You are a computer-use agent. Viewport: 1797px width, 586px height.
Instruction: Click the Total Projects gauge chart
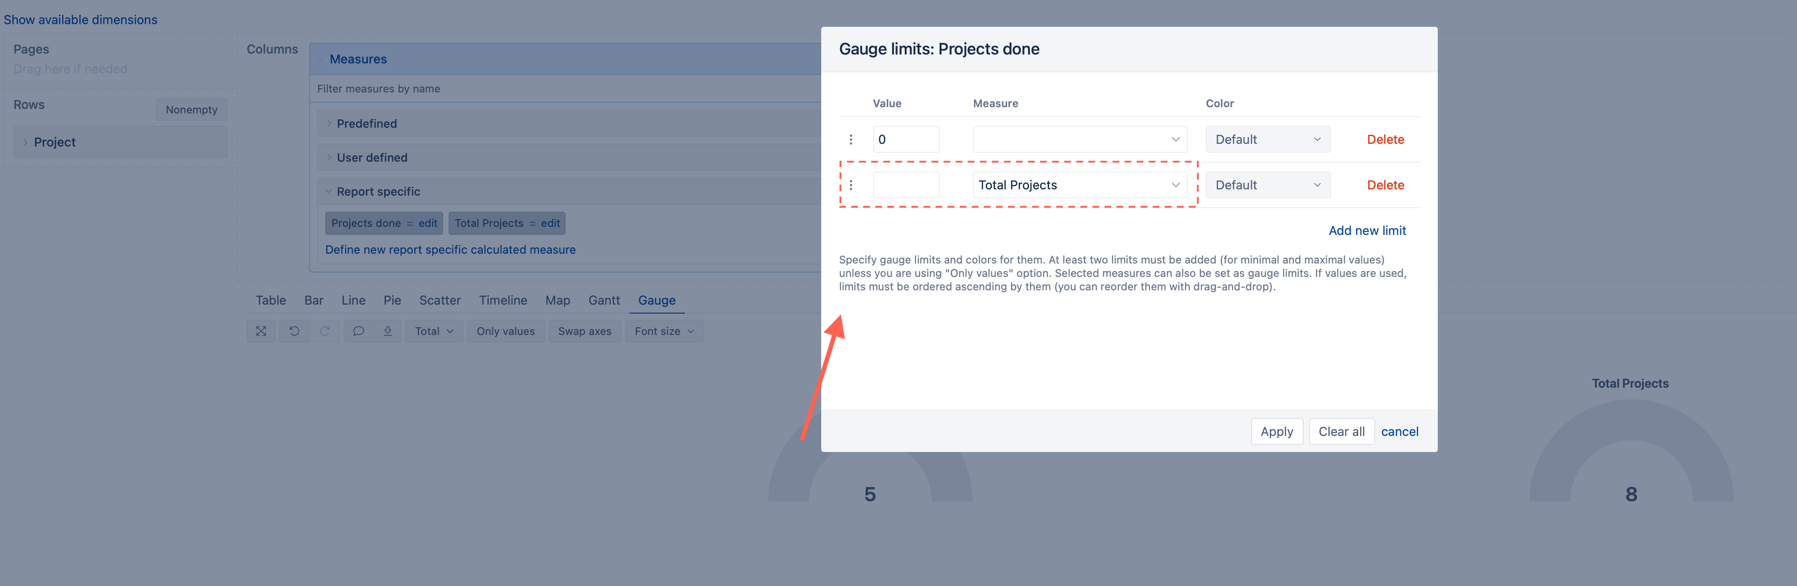tap(1630, 450)
